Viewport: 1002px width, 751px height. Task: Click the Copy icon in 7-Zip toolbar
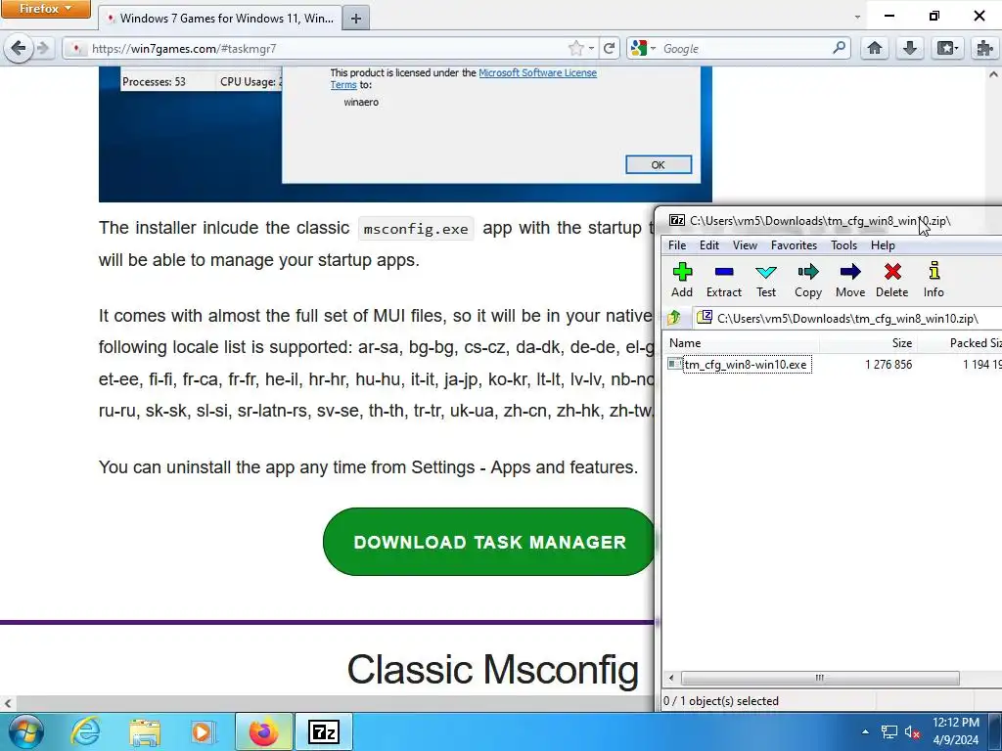(807, 280)
